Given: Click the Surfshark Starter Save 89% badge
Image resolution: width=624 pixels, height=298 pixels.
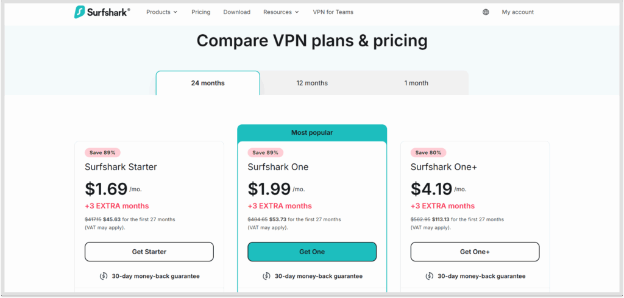Looking at the screenshot, I should click(102, 152).
